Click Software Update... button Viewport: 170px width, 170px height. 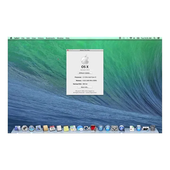point(85,73)
